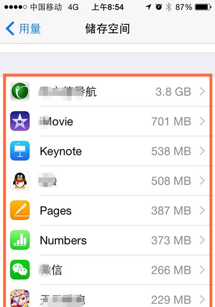Tap the green navigation app icon
This screenshot has width=215, height=307.
click(x=20, y=92)
